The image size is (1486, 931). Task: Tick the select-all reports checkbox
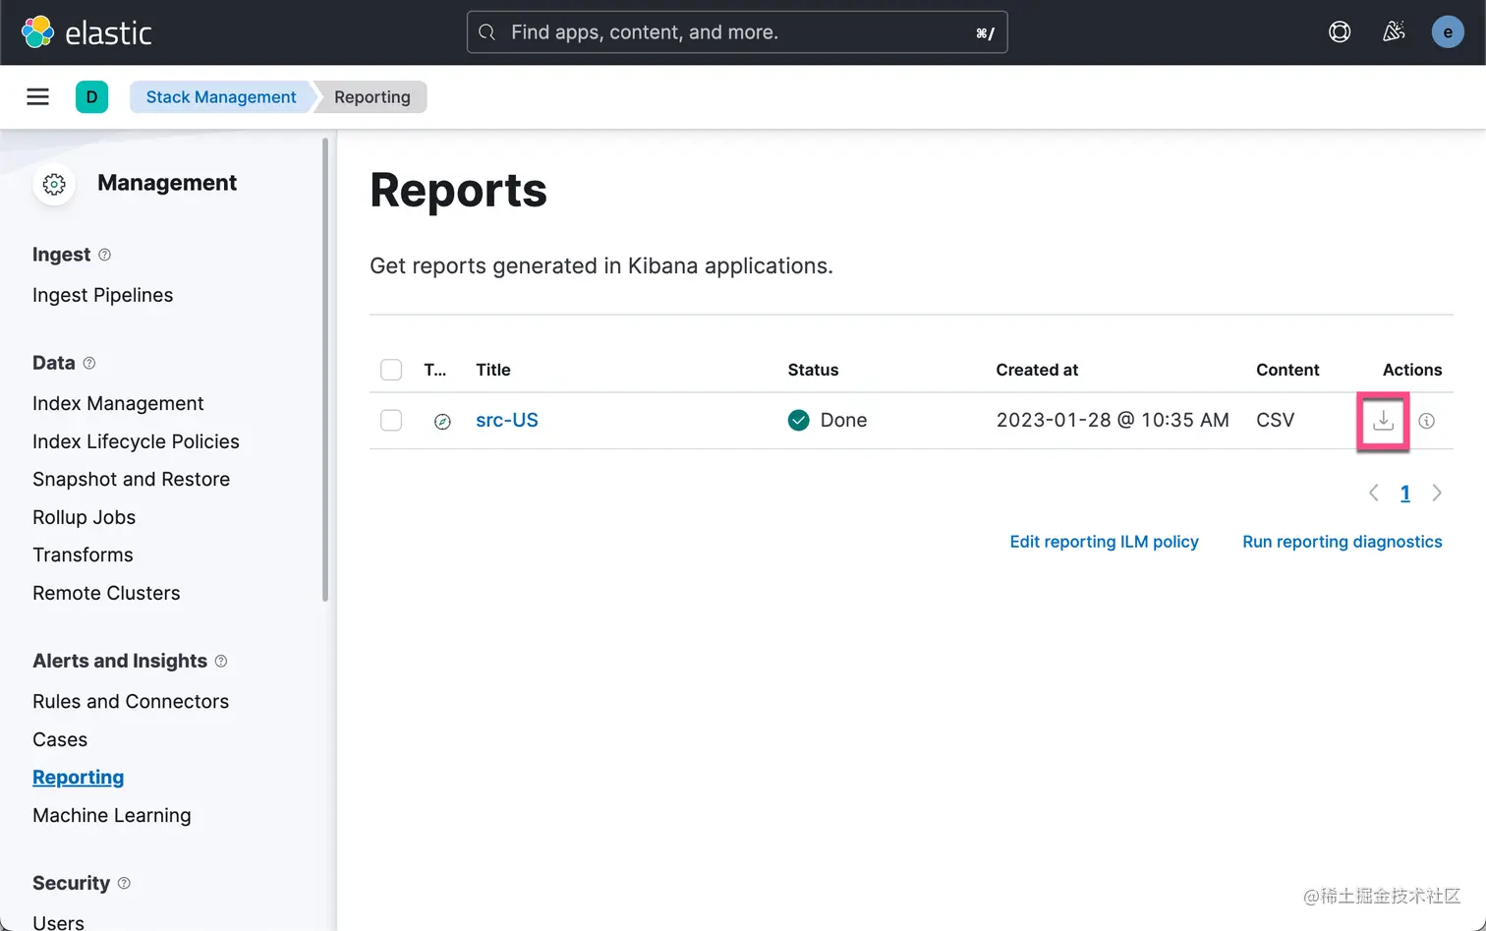click(391, 370)
